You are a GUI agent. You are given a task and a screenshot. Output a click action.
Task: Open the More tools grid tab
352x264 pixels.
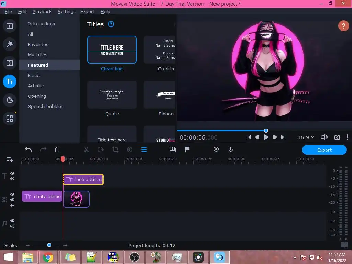(x=9, y=119)
